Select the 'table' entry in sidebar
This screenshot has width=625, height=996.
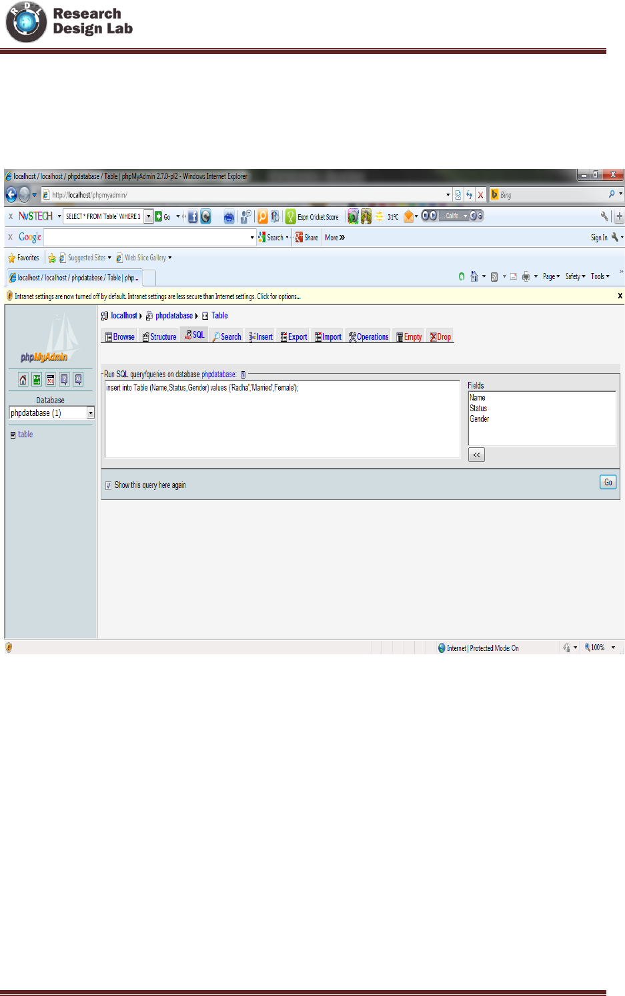[x=25, y=435]
